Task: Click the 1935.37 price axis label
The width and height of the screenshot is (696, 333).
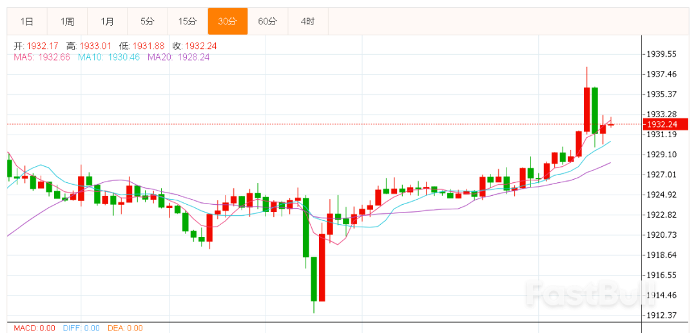Action: point(661,94)
